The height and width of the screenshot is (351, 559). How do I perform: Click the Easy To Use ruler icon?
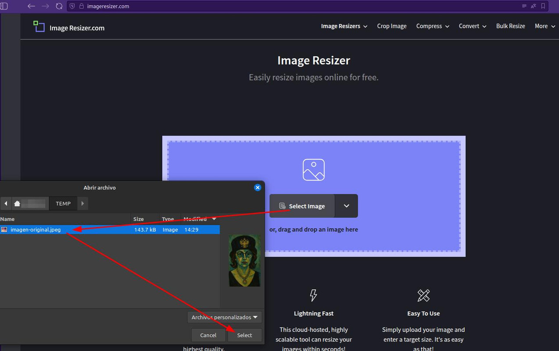click(x=423, y=295)
